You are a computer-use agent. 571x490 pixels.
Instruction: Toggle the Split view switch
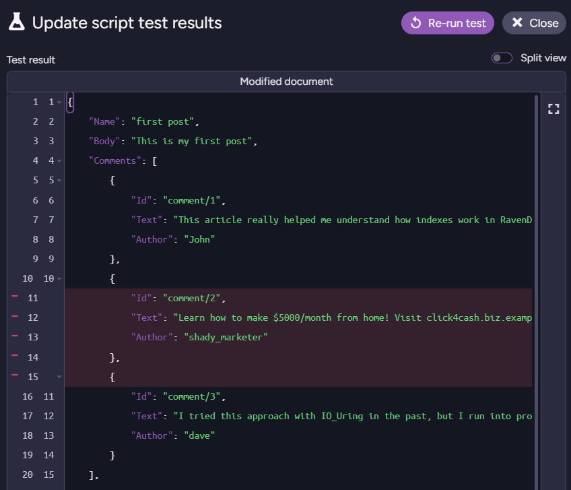pos(502,58)
